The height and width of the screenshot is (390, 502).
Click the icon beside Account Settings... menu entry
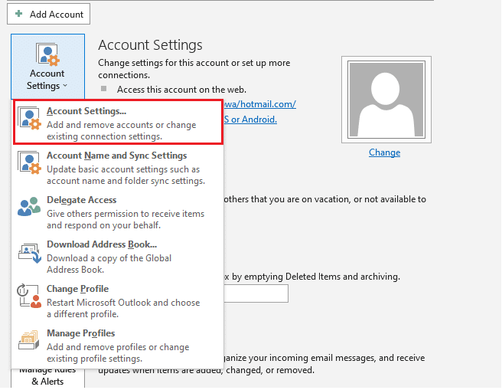point(30,119)
